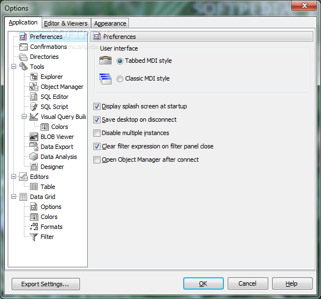Select Classic MDI style radio button
This screenshot has height=299, width=321.
coord(120,79)
